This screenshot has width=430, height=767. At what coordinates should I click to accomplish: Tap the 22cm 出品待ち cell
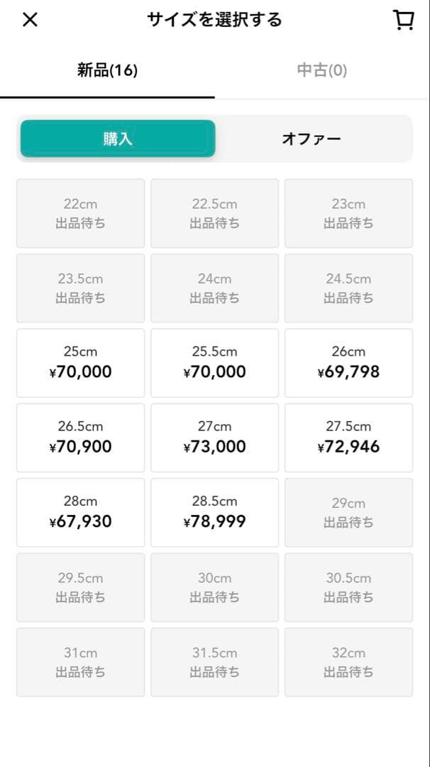click(x=80, y=213)
